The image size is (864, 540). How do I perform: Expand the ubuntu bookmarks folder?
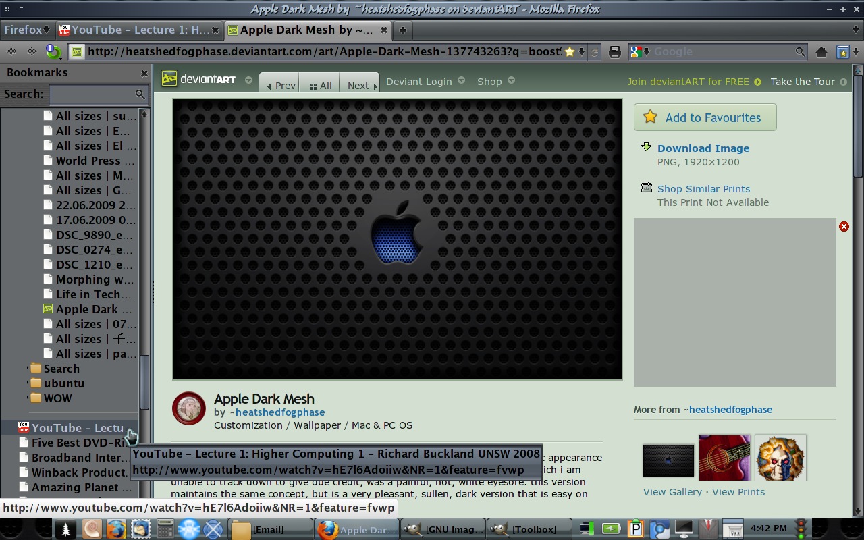[x=28, y=383]
